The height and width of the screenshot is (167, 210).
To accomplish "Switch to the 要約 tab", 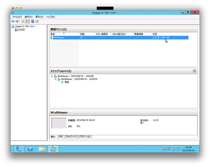I will (x=53, y=137).
